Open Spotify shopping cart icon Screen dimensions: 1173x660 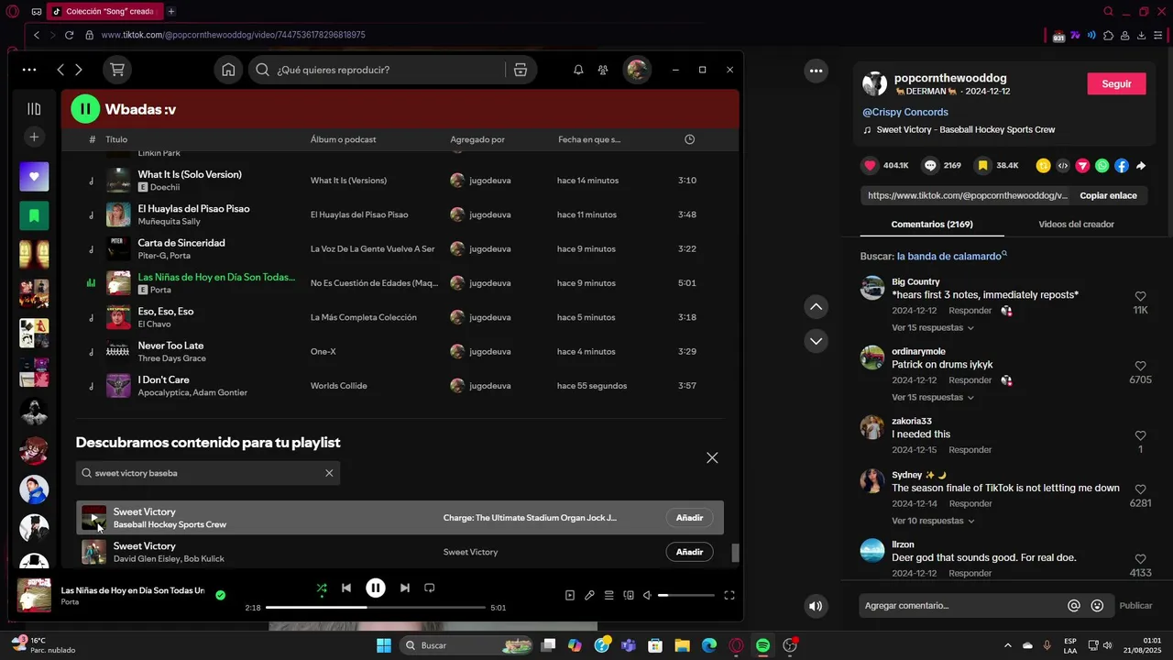117,70
